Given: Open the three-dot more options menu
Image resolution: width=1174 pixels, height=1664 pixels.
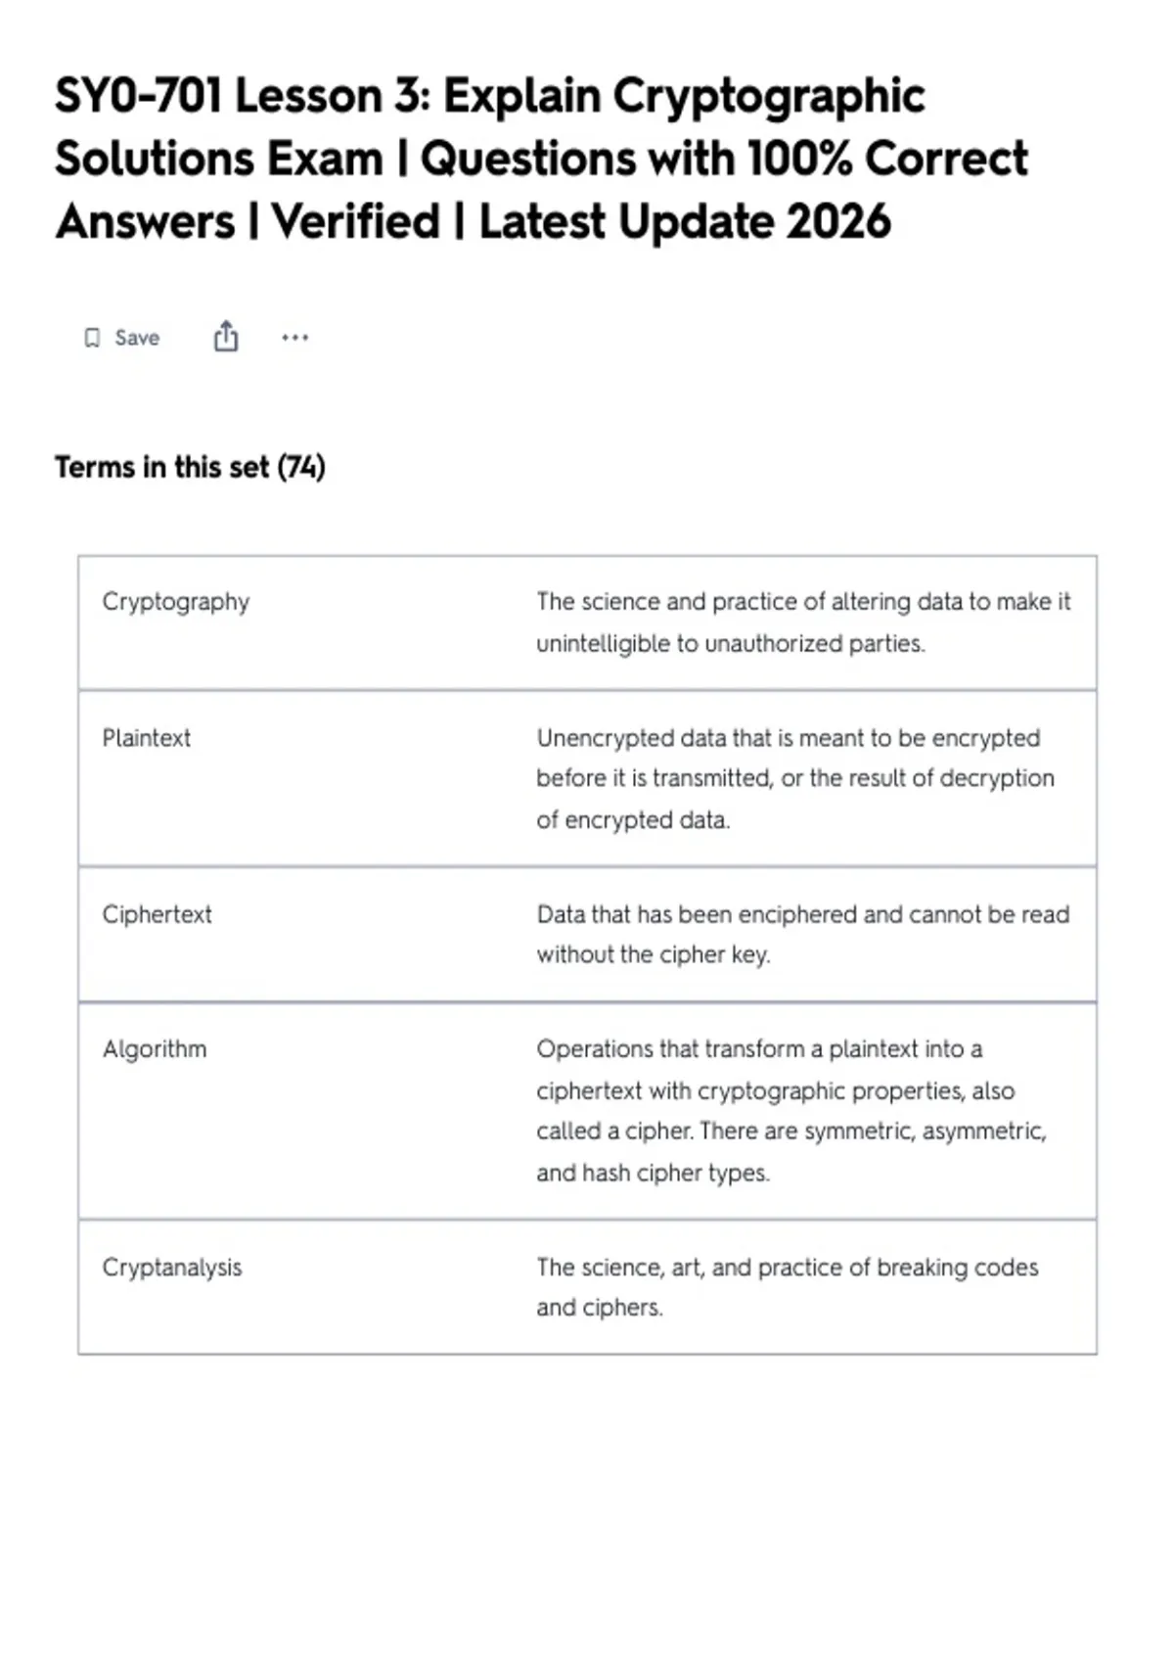Looking at the screenshot, I should point(294,338).
